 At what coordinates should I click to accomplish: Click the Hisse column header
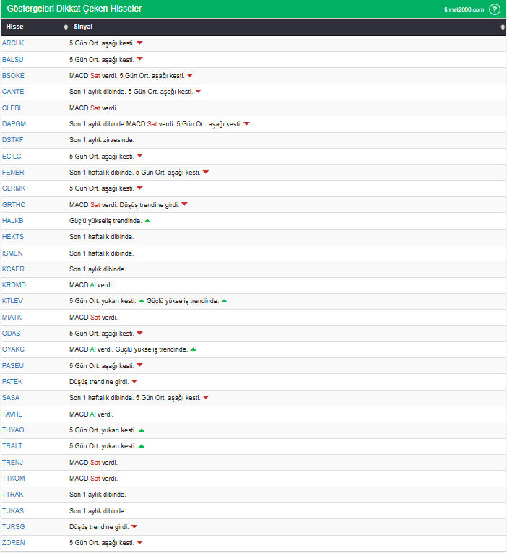click(15, 27)
